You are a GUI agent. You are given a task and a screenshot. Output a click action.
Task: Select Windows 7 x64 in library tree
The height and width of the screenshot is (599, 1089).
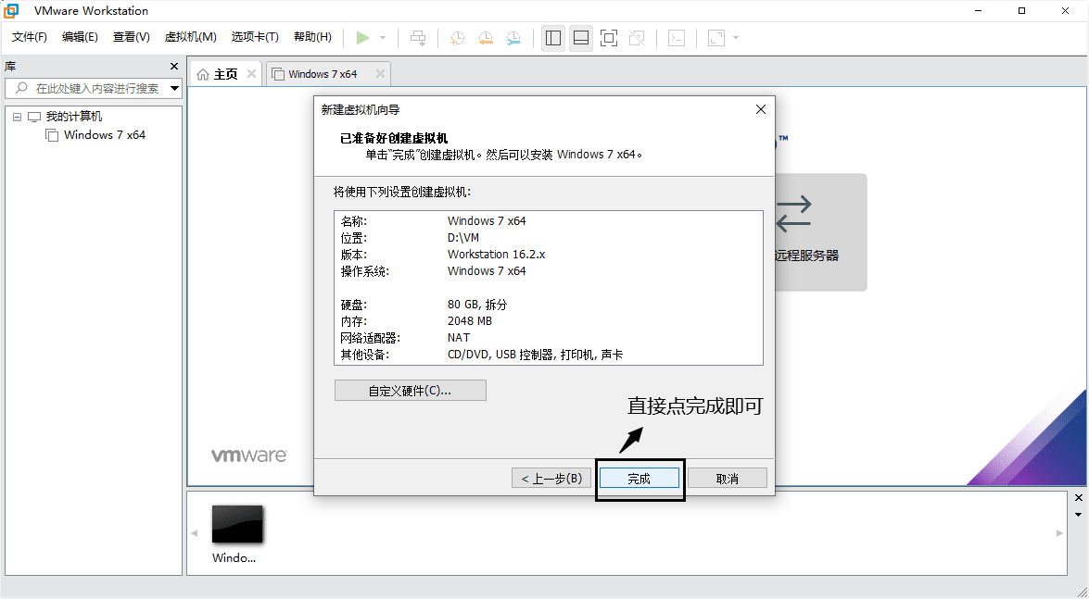pyautogui.click(x=104, y=134)
